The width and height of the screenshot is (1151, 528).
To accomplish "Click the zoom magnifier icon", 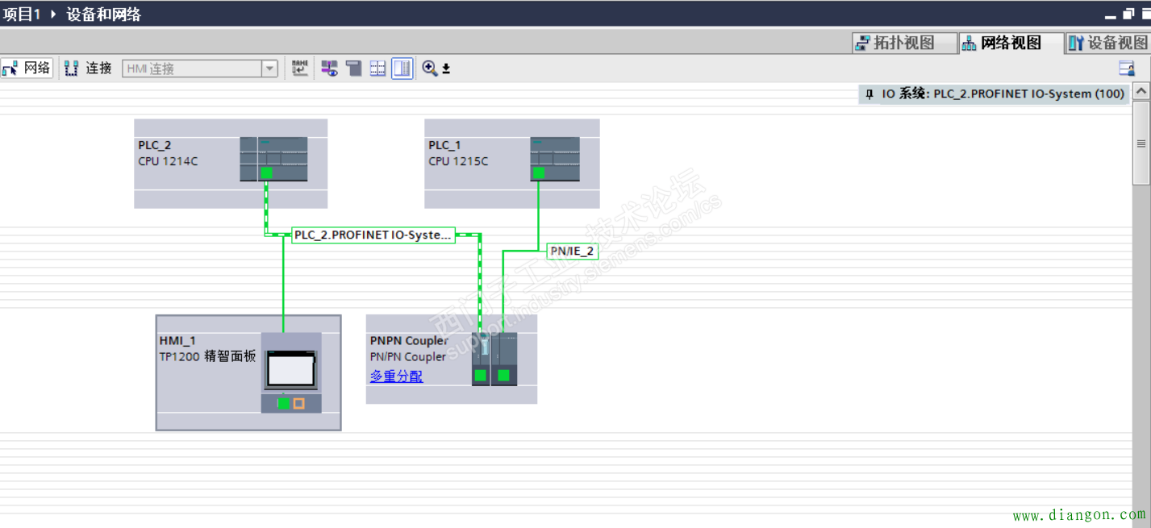I will (x=429, y=69).
